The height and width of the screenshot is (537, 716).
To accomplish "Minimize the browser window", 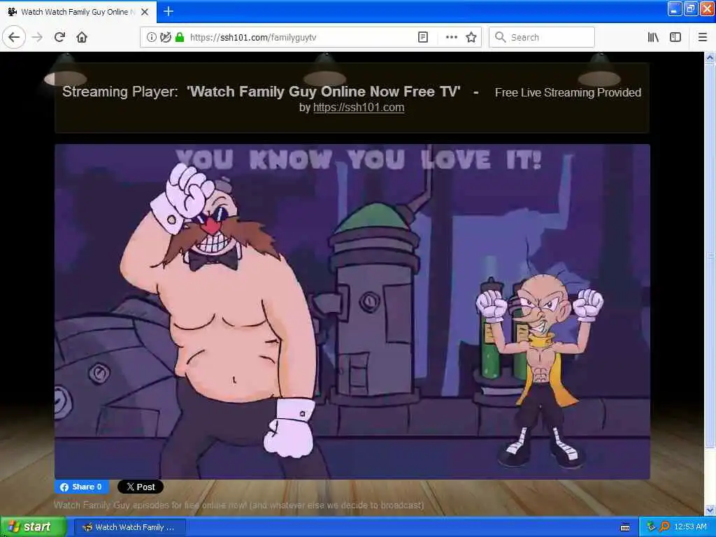I will click(x=675, y=9).
